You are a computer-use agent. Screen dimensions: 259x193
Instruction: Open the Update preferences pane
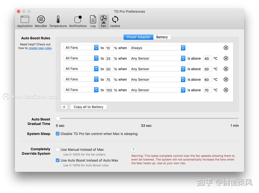[x=115, y=22]
